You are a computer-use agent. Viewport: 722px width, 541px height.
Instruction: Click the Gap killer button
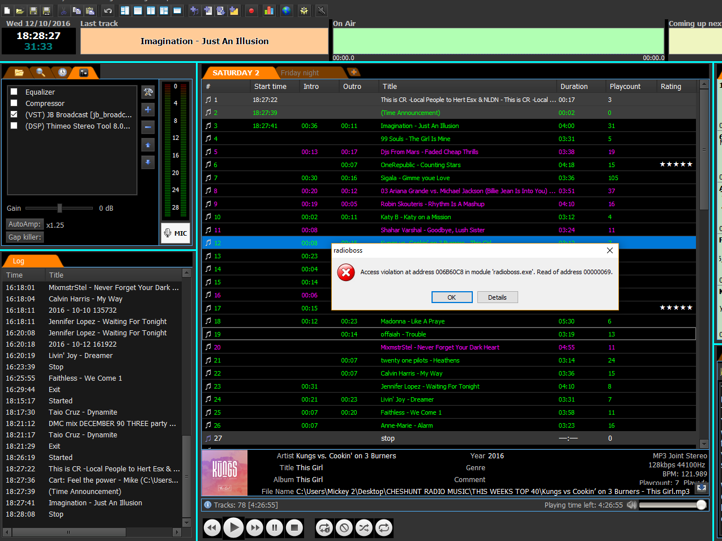25,237
